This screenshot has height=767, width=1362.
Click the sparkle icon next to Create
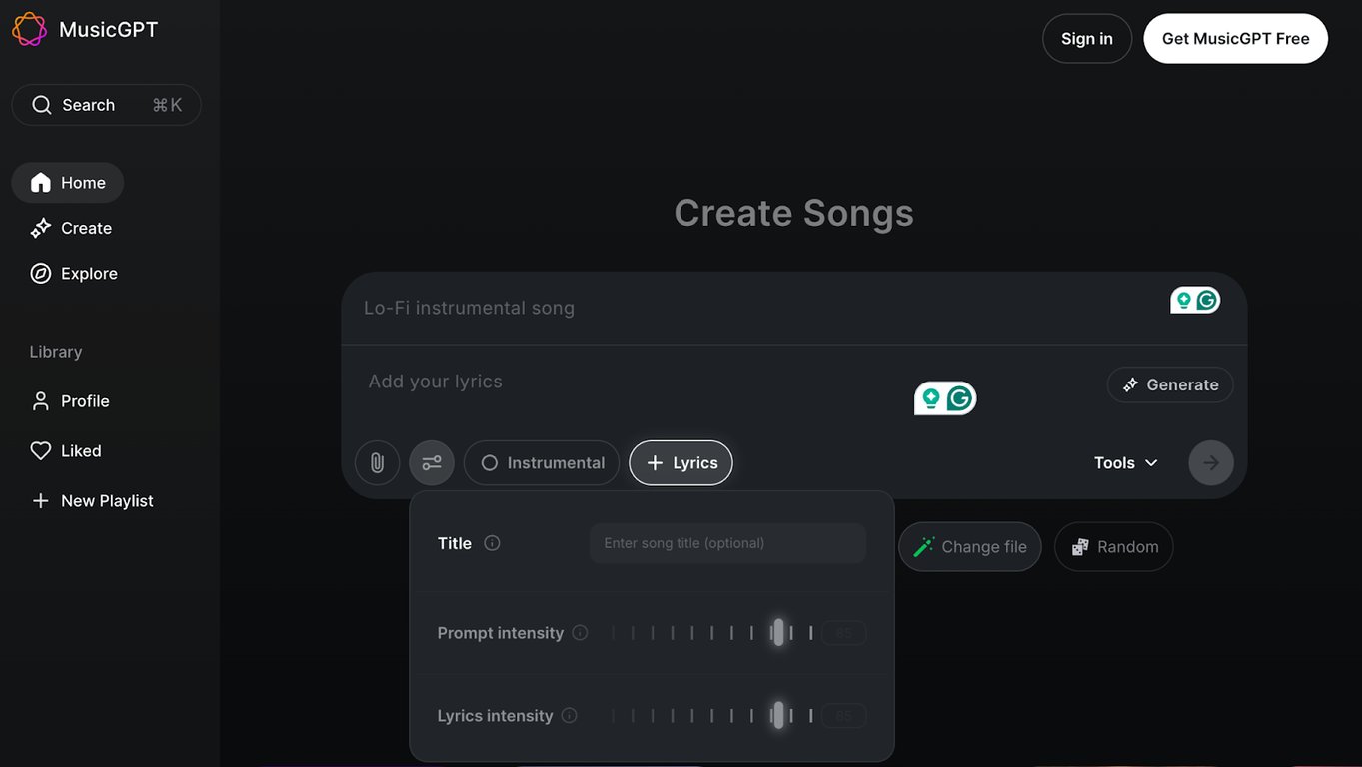[40, 227]
